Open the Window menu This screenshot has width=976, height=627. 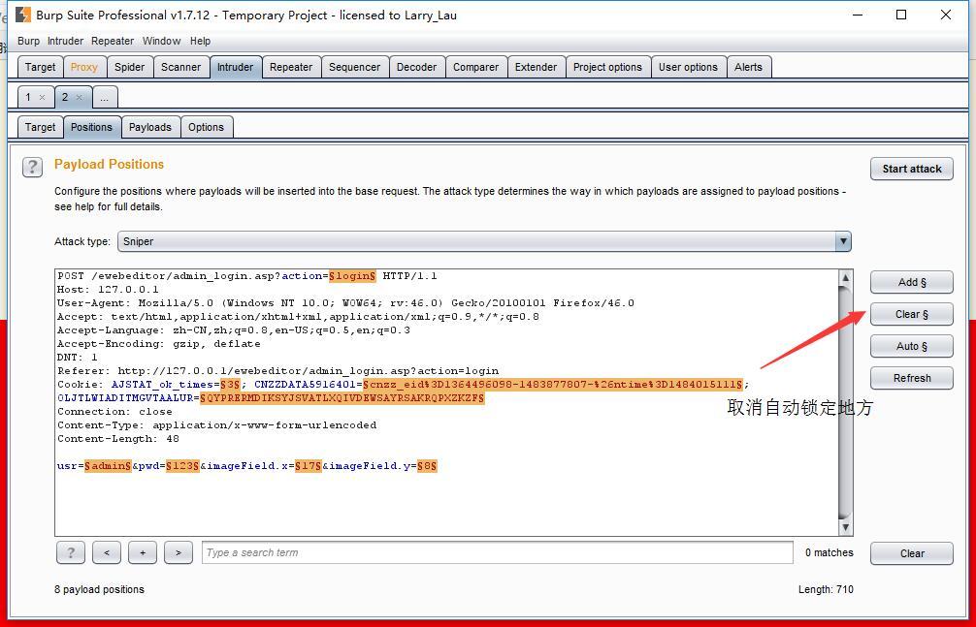click(161, 41)
